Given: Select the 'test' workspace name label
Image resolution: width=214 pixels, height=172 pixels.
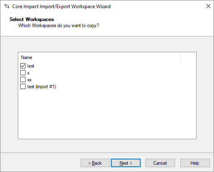Looking at the screenshot, I should click(30, 66).
